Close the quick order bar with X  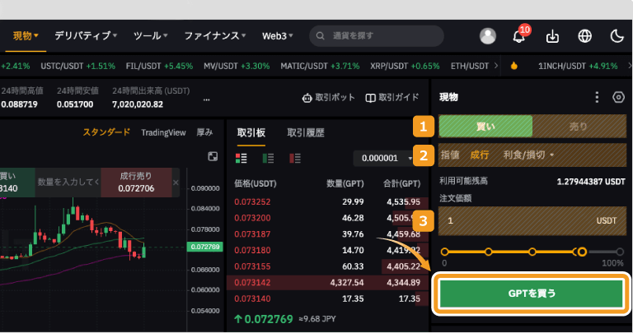pos(176,183)
